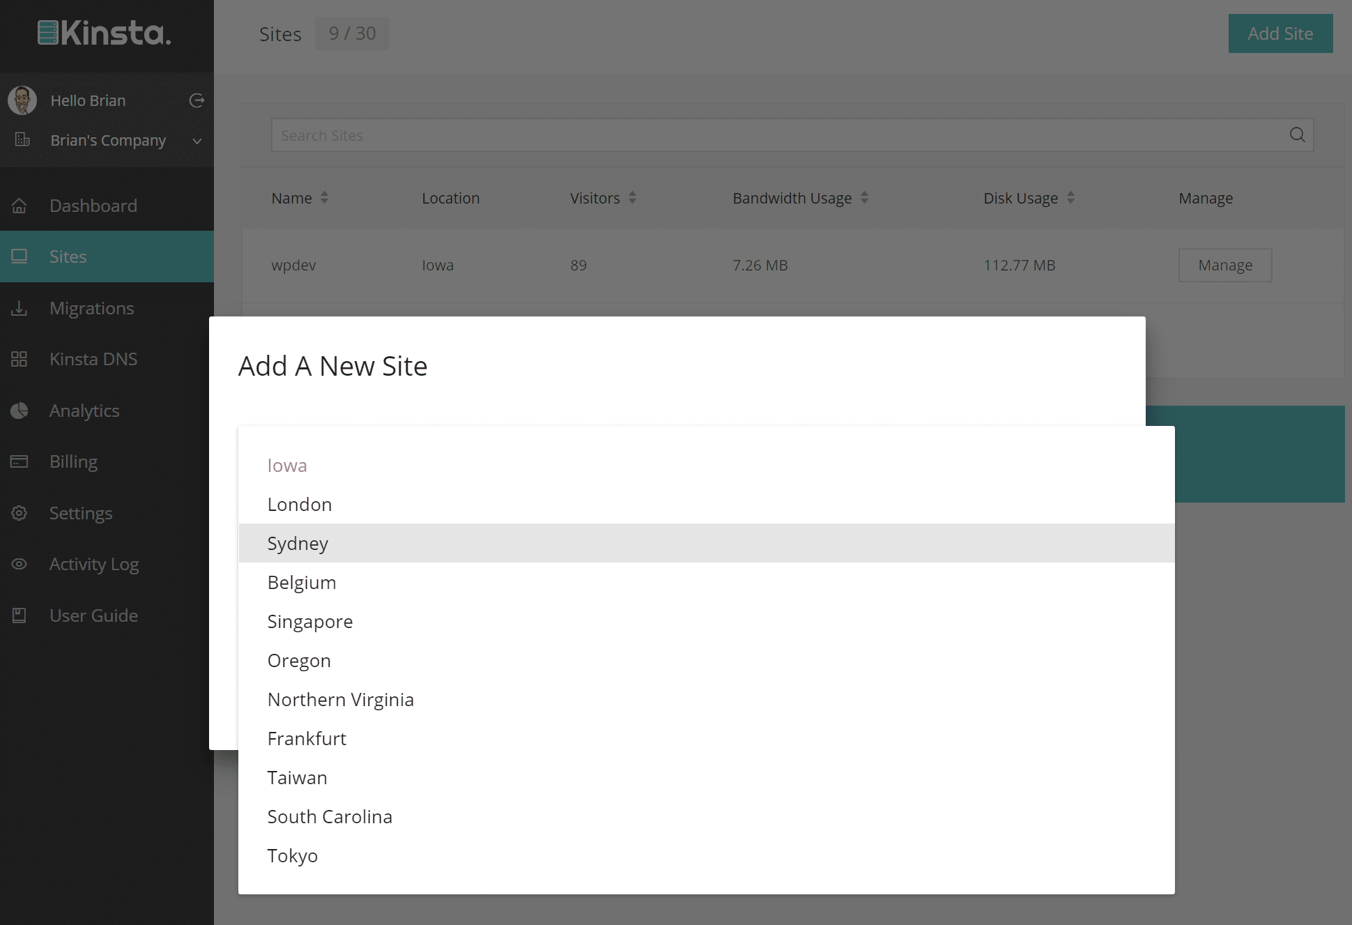Select the Dashboard icon in the sidebar
This screenshot has height=925, width=1352.
tap(20, 206)
